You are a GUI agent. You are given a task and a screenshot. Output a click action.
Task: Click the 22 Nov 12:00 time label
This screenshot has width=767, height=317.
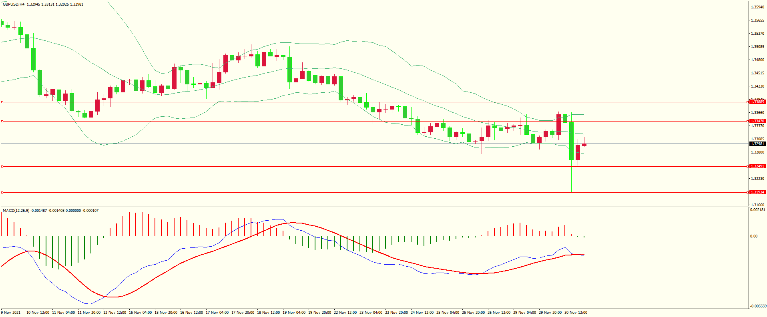[345, 313]
